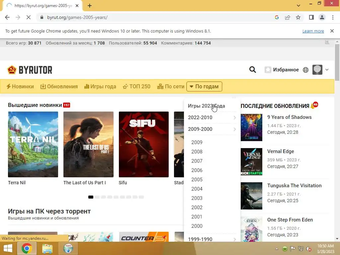The width and height of the screenshot is (340, 255).
Task: Expand the 2022-2010 year group
Action: [x=212, y=118]
